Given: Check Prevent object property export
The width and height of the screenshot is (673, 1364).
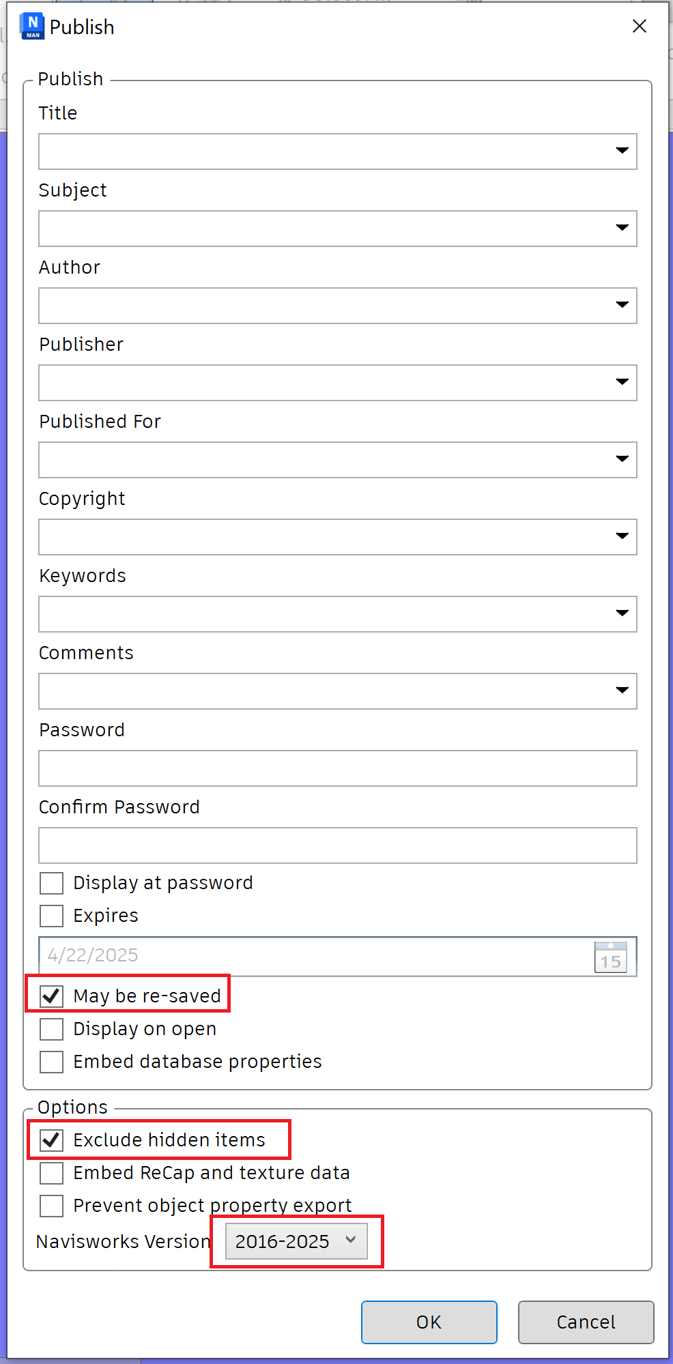Looking at the screenshot, I should point(52,1206).
